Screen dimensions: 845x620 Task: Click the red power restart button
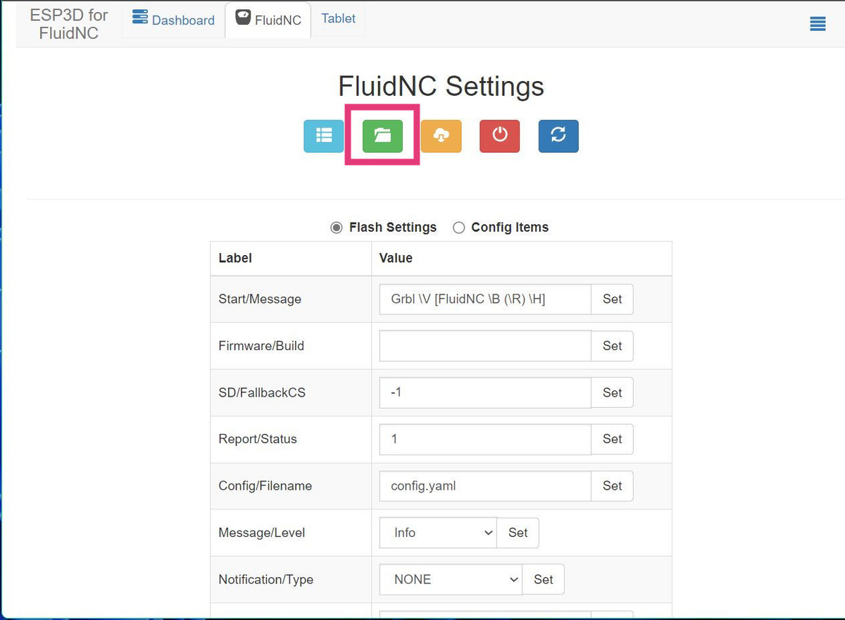[x=500, y=136]
